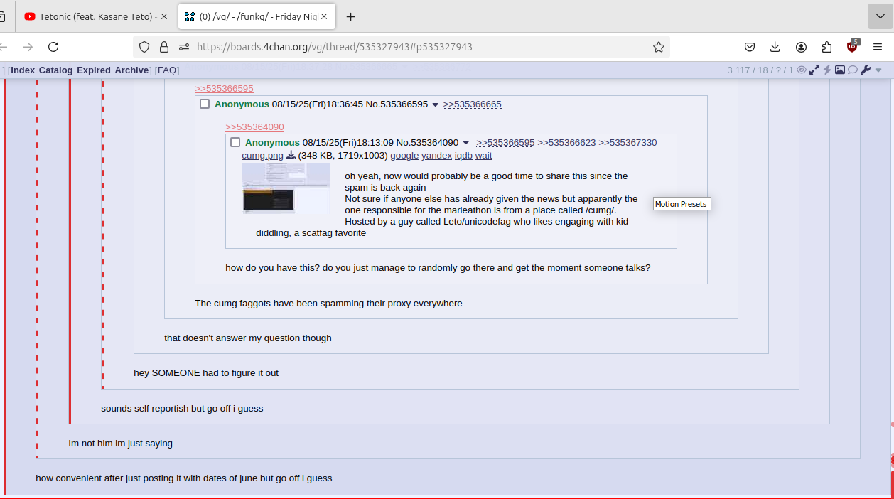The image size is (894, 499).
Task: Click 'Im not him im just saying' text
Action: click(x=120, y=443)
